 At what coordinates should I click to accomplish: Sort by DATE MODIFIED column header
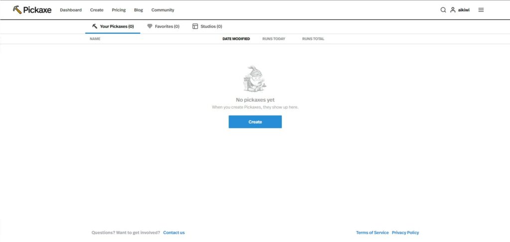pos(236,39)
